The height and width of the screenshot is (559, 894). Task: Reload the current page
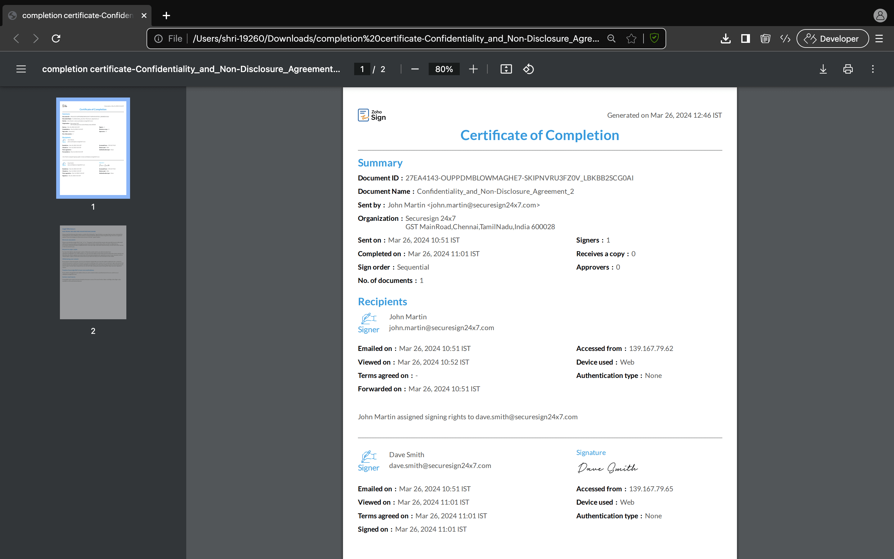(56, 39)
